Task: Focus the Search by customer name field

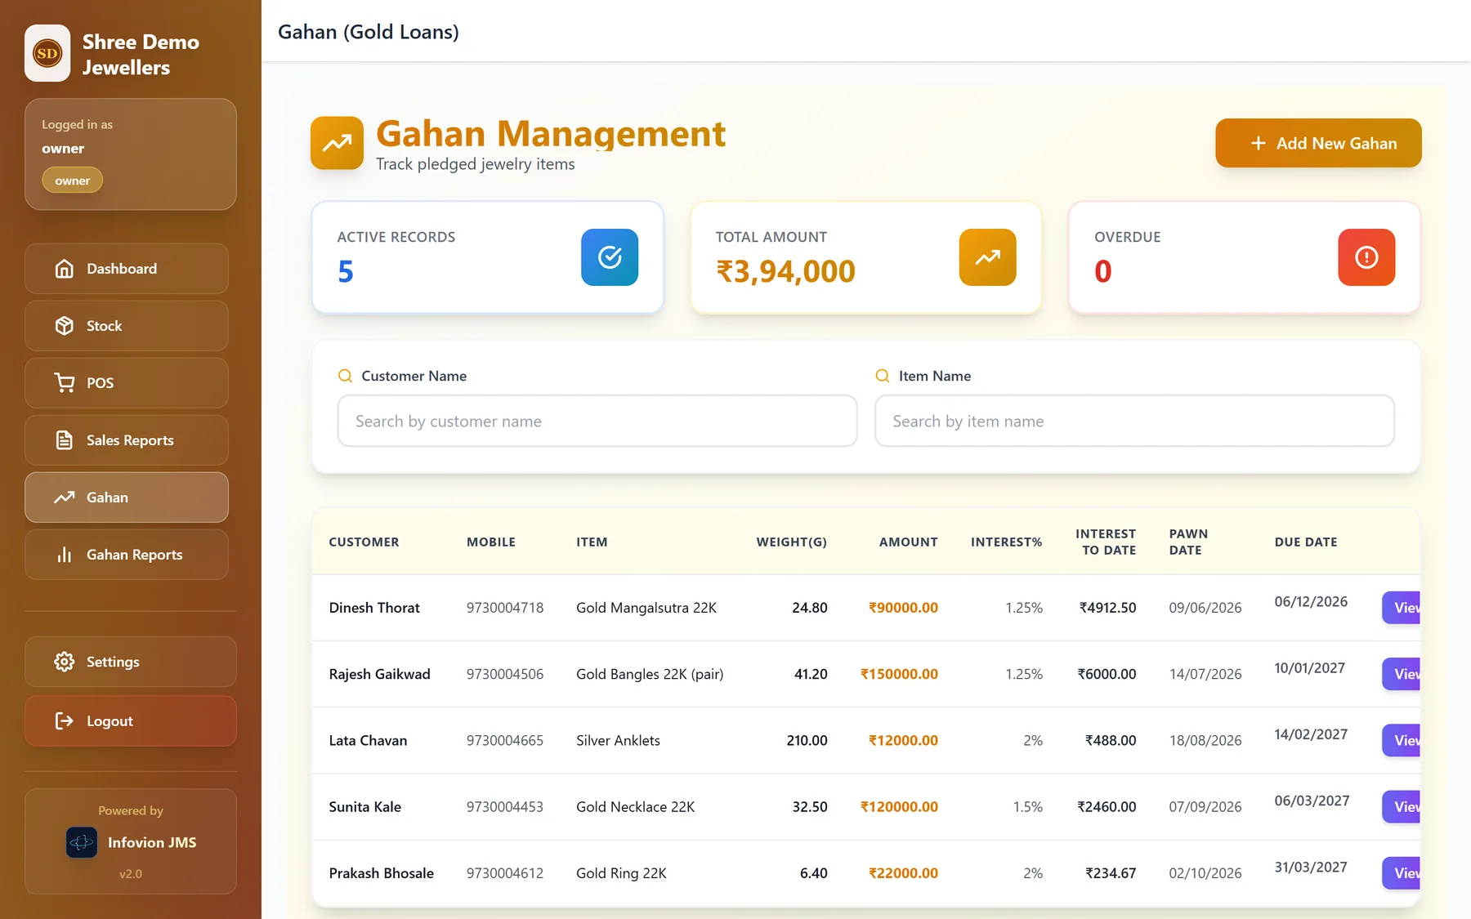Action: coord(597,421)
